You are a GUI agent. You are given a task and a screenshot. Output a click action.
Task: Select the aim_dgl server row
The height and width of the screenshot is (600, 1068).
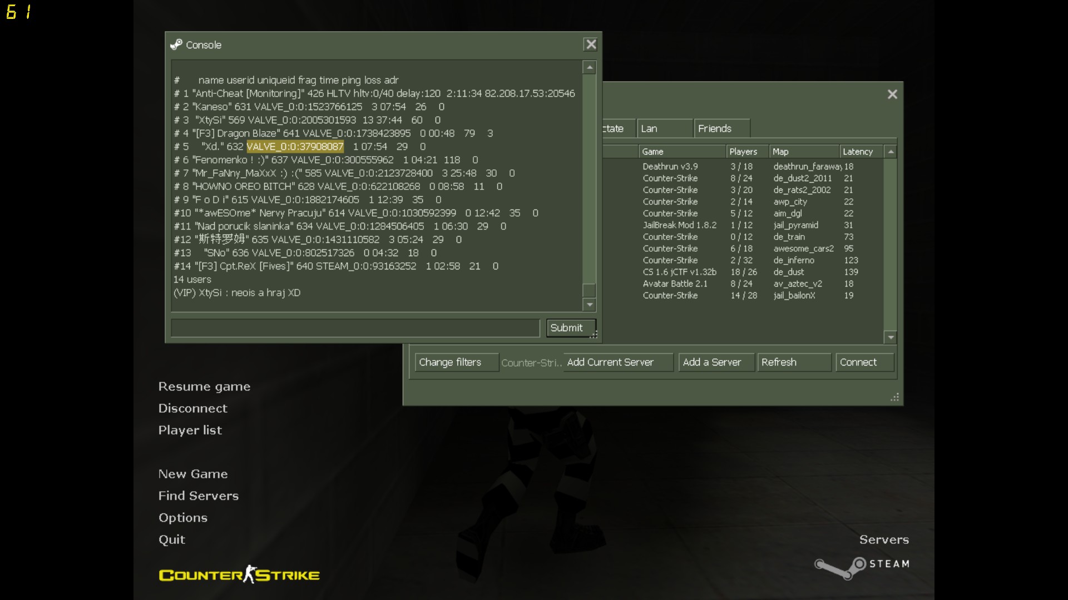pos(743,213)
